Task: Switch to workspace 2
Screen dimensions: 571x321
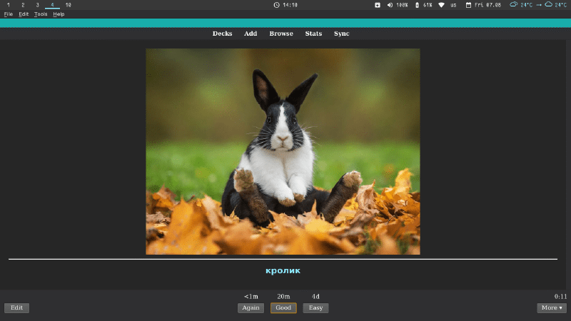Action: point(23,5)
